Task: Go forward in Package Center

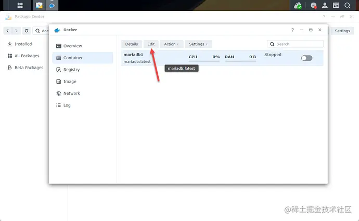Action: point(16,31)
